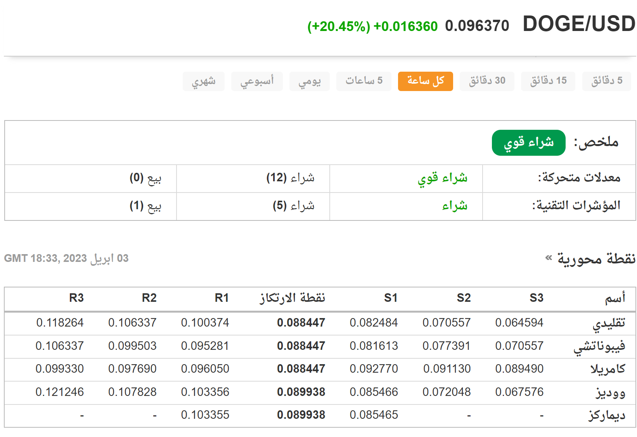Switch to the 5 ساعات timeframe tab

pyautogui.click(x=364, y=81)
